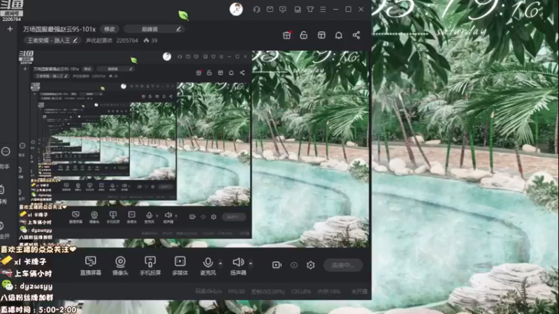Open the layout panel icon
Screen dimensions: 559x314
point(321,35)
